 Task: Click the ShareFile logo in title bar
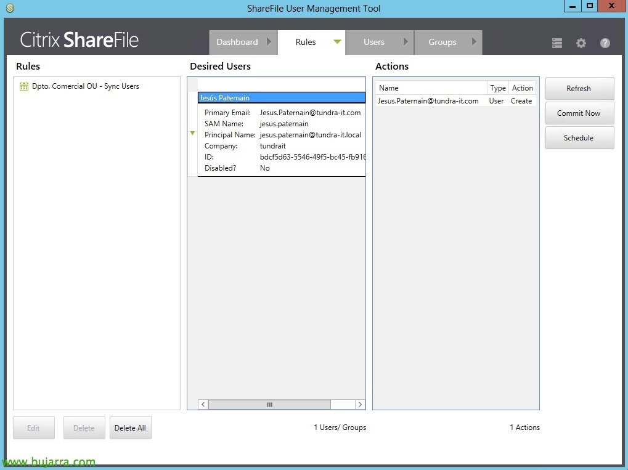tap(9, 8)
